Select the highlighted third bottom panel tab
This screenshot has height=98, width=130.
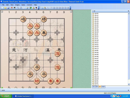pos(100,87)
